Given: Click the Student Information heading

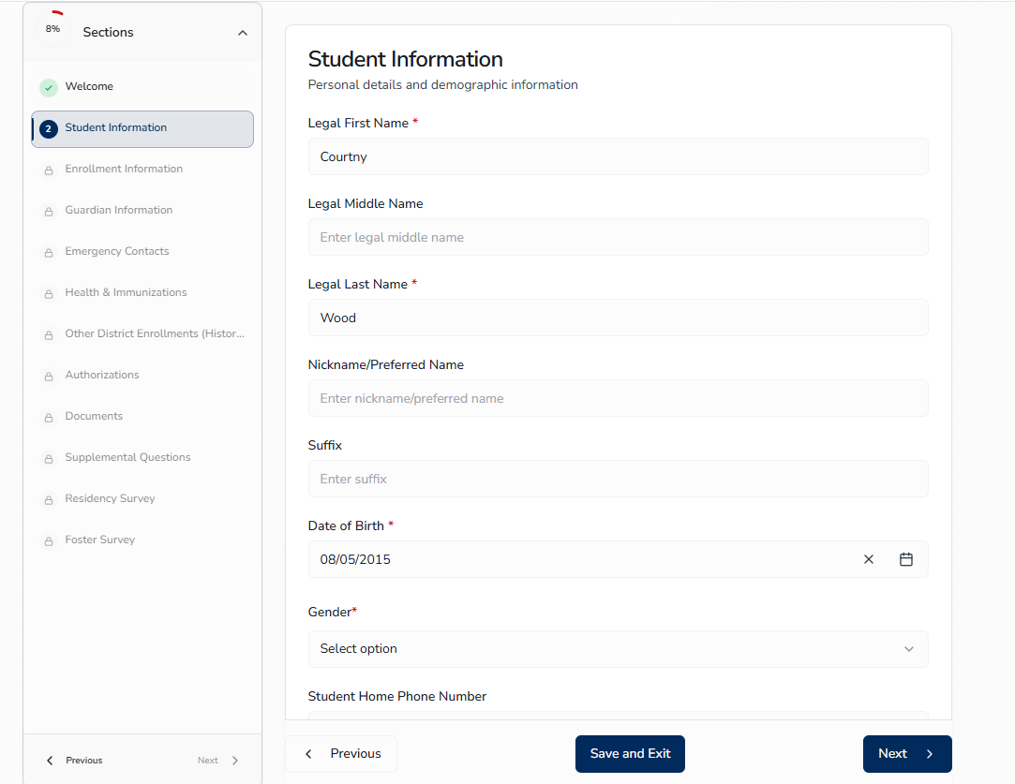Looking at the screenshot, I should (405, 60).
